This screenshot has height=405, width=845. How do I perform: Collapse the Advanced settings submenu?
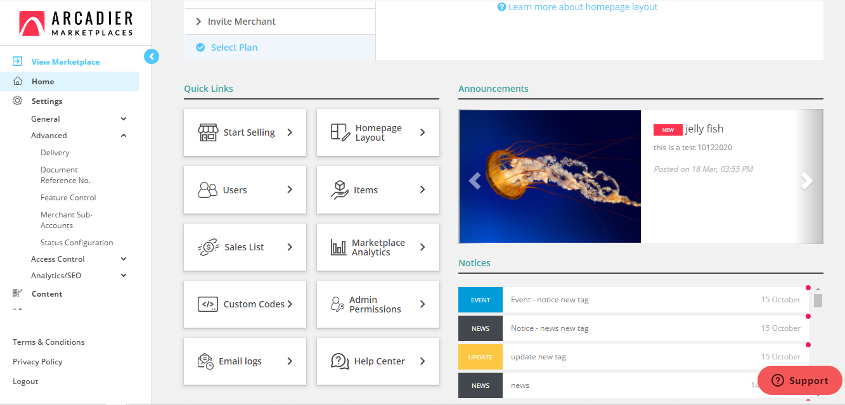coord(124,135)
